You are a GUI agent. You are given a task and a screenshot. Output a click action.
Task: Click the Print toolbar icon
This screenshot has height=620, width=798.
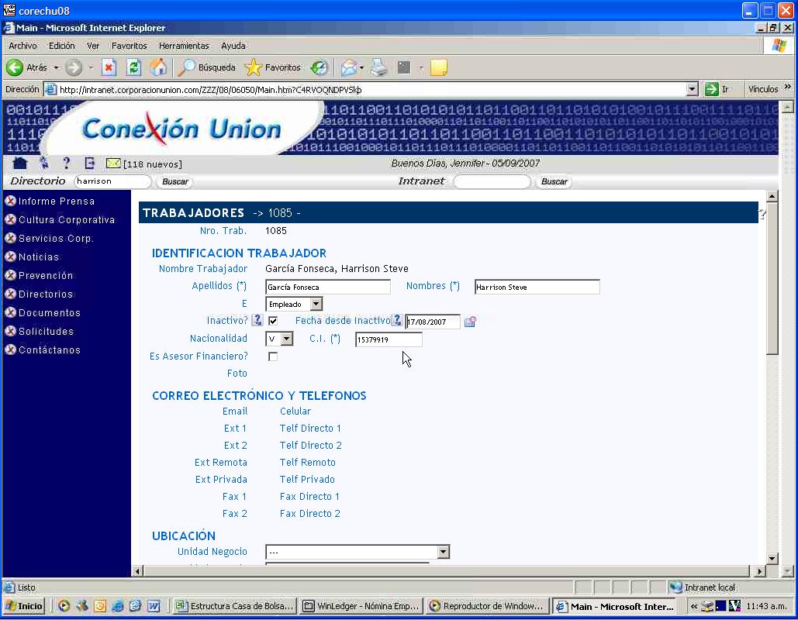[x=378, y=67]
